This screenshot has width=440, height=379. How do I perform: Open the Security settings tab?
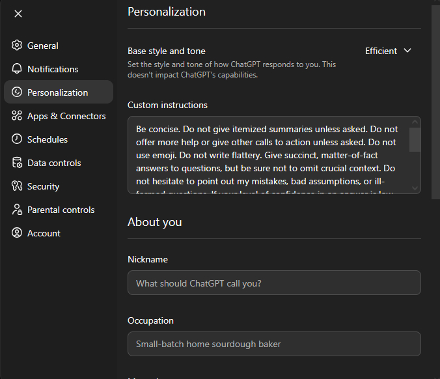point(43,186)
